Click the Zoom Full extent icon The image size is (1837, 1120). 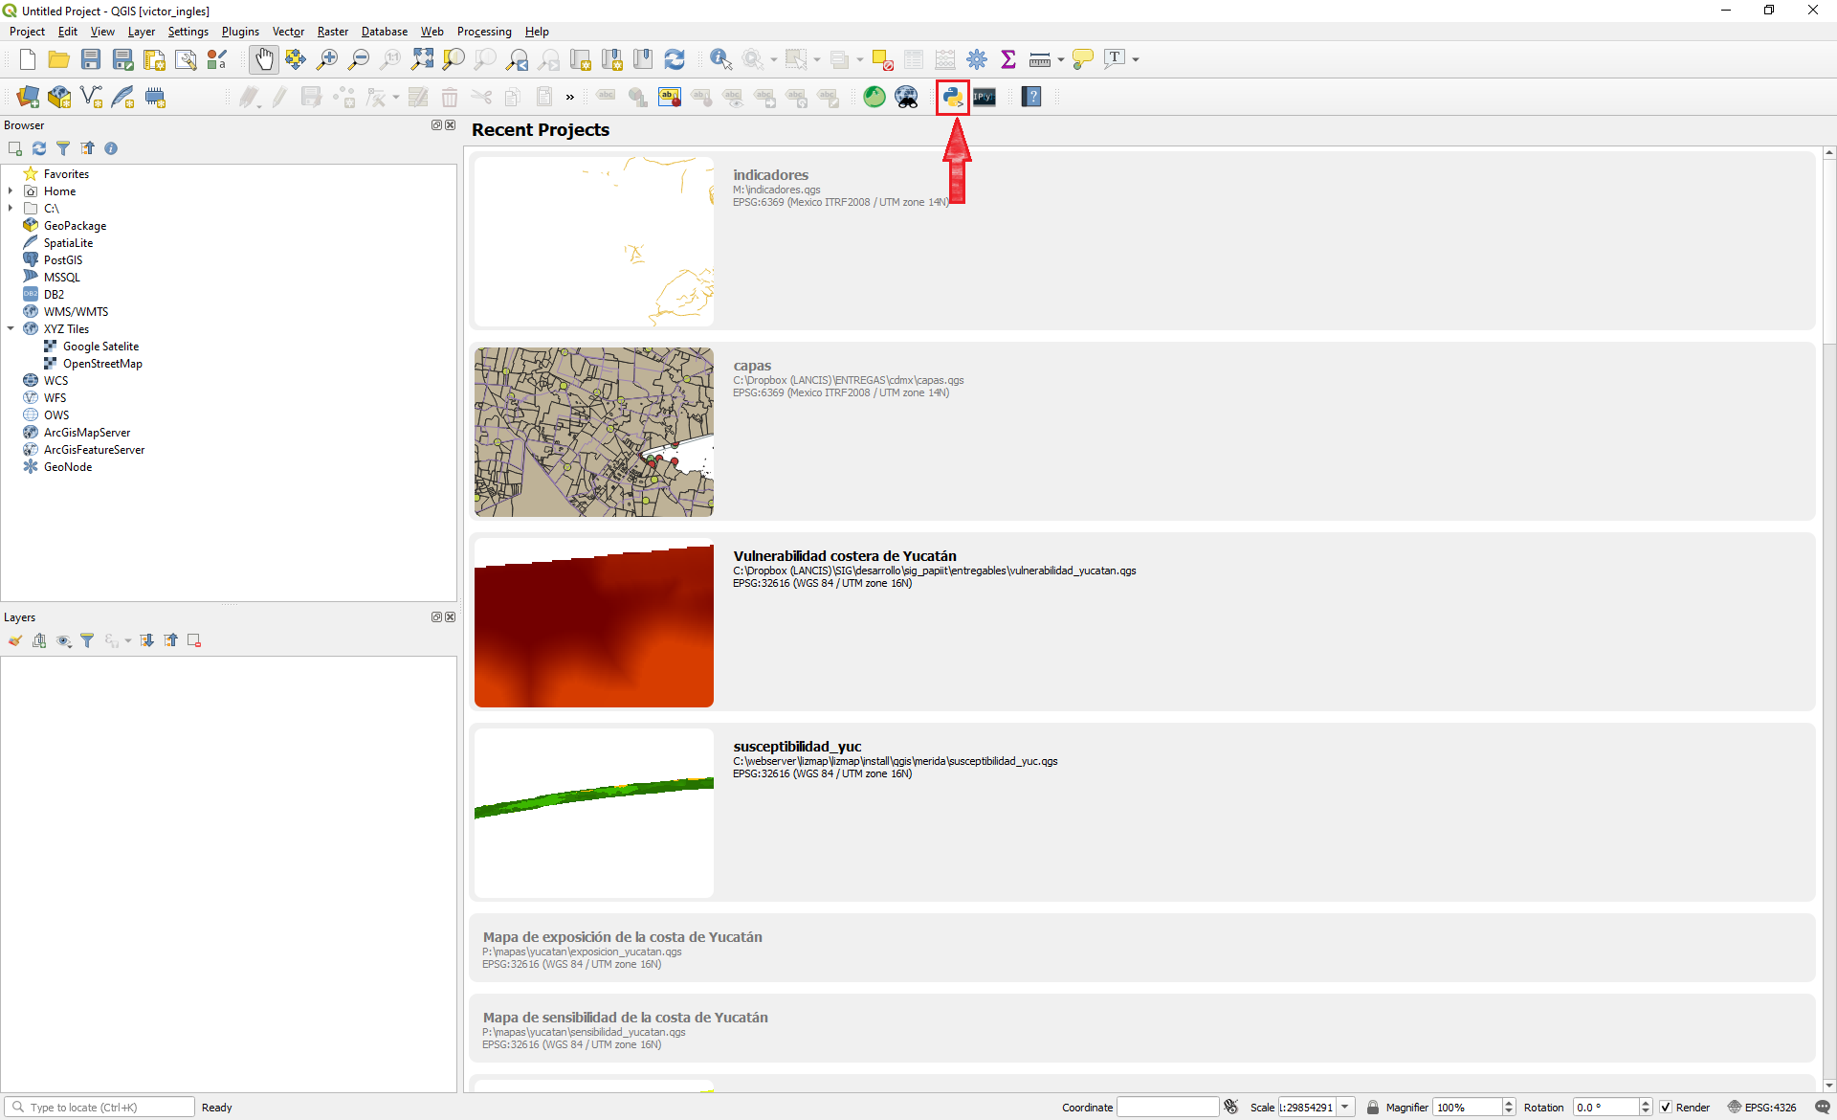coord(422,59)
